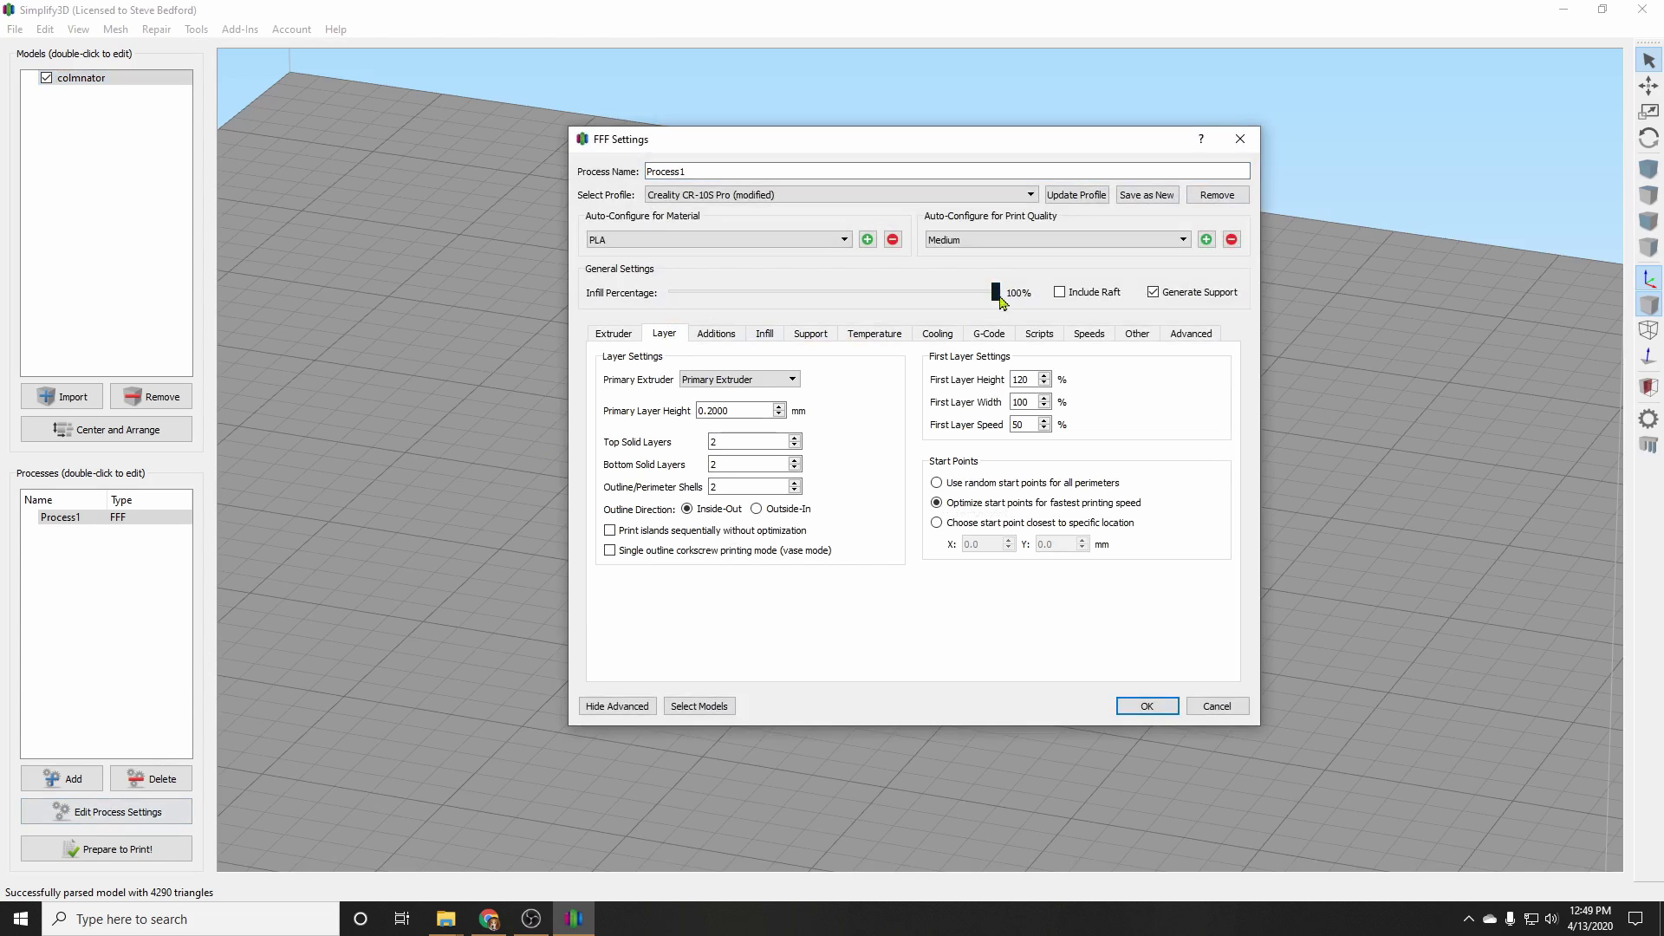Screen dimensions: 1664x936
Task: Remove the PLA material preset
Action: coord(893,240)
